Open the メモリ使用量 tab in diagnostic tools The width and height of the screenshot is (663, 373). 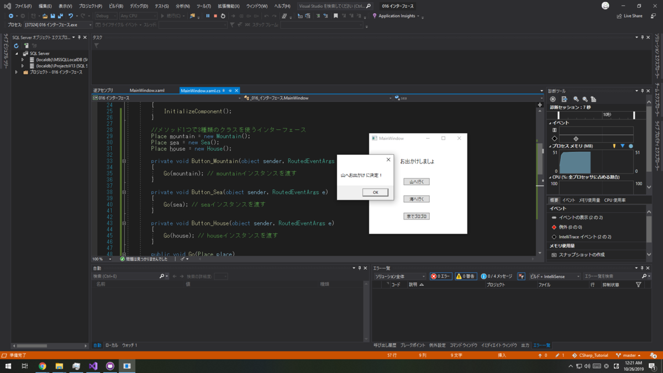point(590,200)
